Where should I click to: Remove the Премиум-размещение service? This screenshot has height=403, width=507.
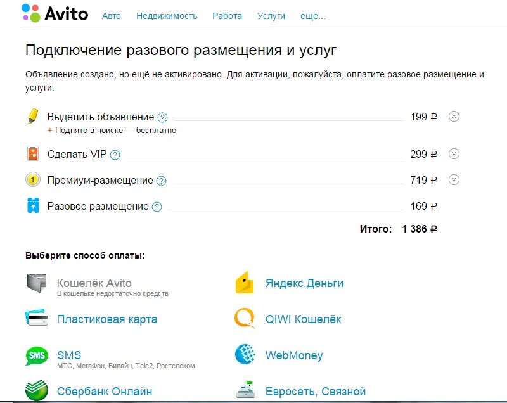point(454,180)
